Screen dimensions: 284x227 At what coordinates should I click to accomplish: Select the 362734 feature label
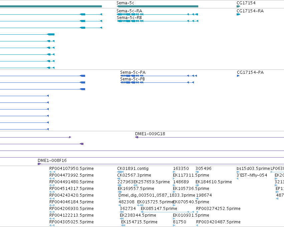pos(128,209)
